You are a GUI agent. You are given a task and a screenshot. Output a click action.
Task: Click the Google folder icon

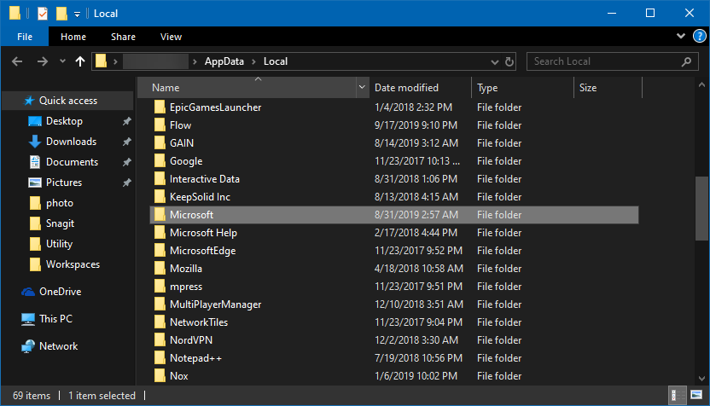[160, 160]
